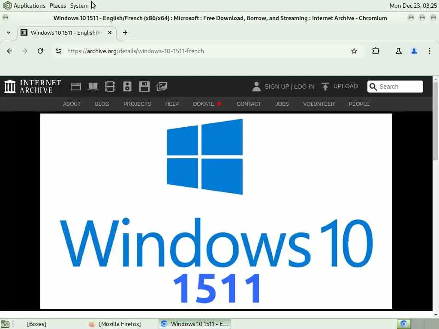Open the browser profile avatar icon
The width and height of the screenshot is (439, 329).
click(x=414, y=51)
